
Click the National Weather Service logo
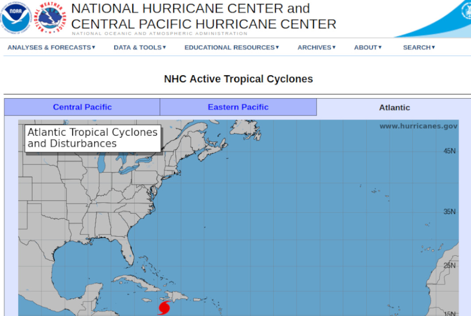pos(50,18)
